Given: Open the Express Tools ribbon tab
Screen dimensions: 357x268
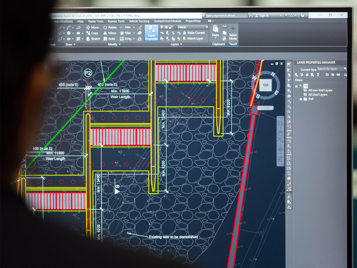Looking at the screenshot, I should (x=116, y=21).
